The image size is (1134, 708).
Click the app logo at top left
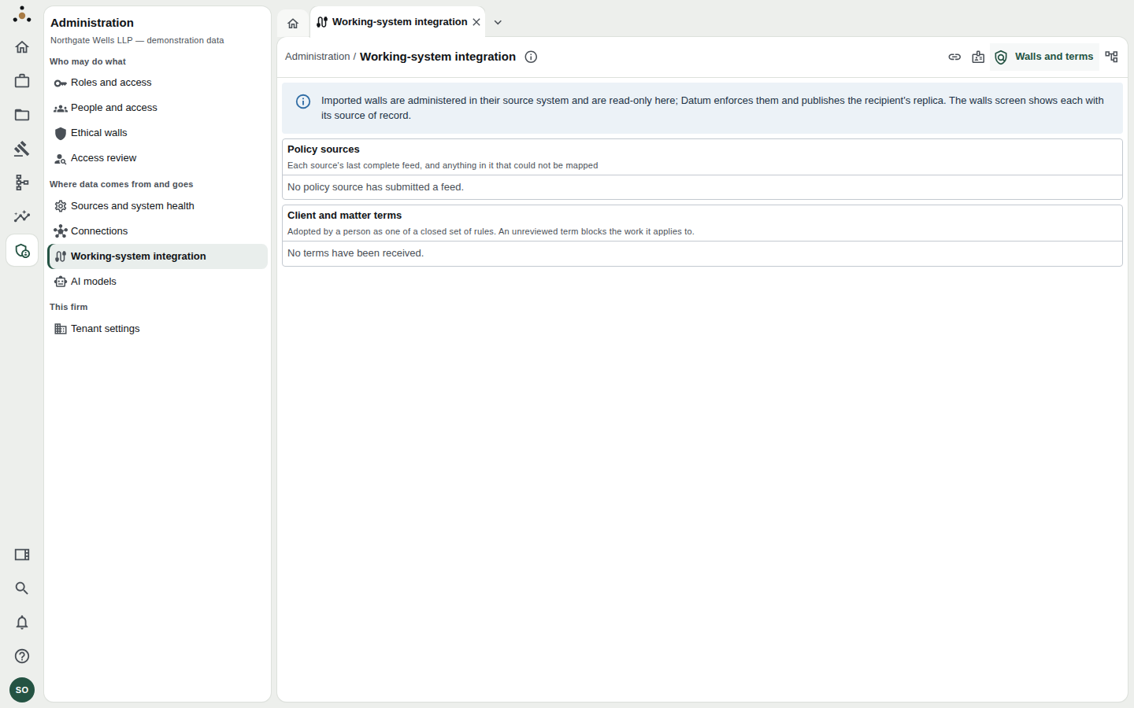pos(22,14)
